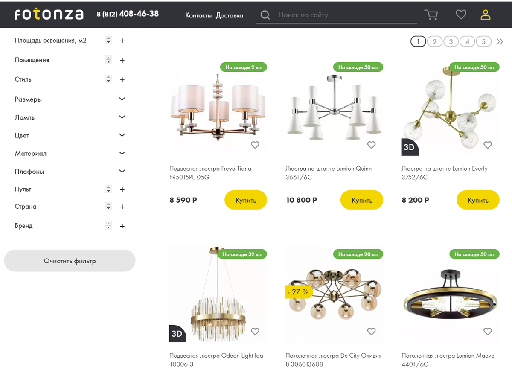
Task: Go to page 4
Action: coord(468,41)
